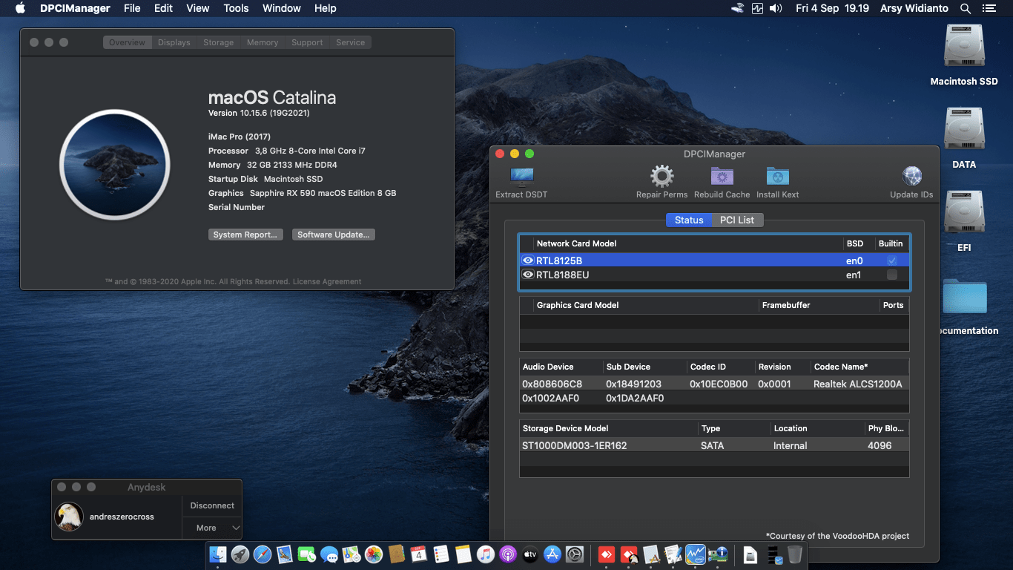Toggle Builtin checkbox for RTL8125B
The width and height of the screenshot is (1013, 570).
pyautogui.click(x=892, y=261)
